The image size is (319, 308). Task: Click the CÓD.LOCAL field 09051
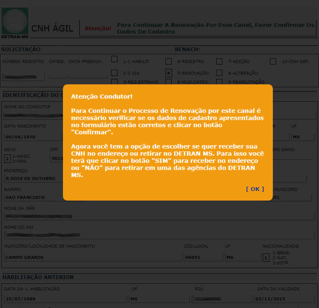pos(204,257)
